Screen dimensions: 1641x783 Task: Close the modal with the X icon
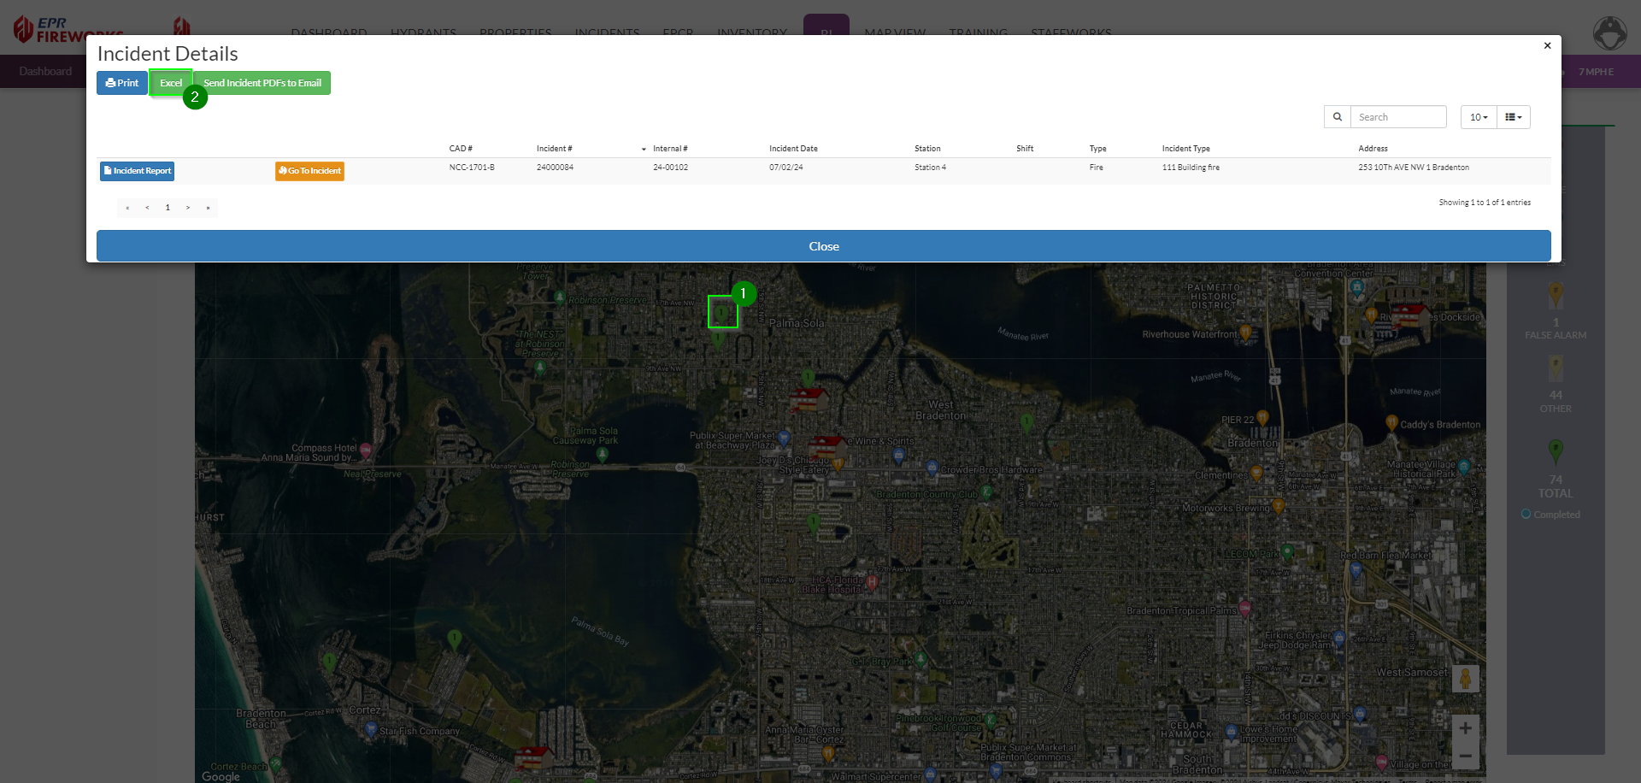click(x=1547, y=46)
